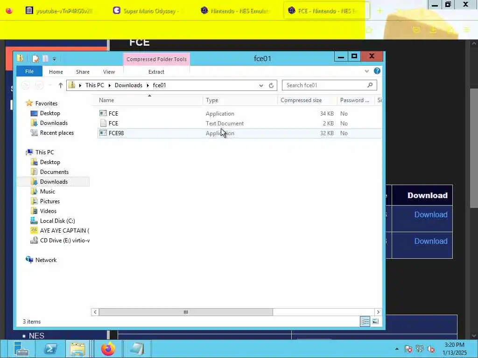Open the FCE text document
Viewport: 478px width, 358px height.
(113, 123)
